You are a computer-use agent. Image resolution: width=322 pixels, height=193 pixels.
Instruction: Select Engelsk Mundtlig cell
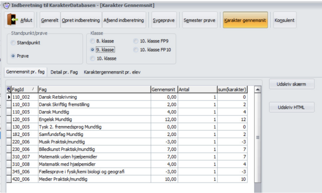coord(94,119)
